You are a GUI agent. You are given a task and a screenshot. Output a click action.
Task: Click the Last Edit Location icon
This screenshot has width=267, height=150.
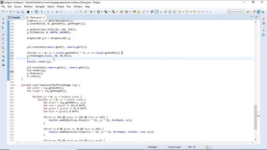point(195,12)
